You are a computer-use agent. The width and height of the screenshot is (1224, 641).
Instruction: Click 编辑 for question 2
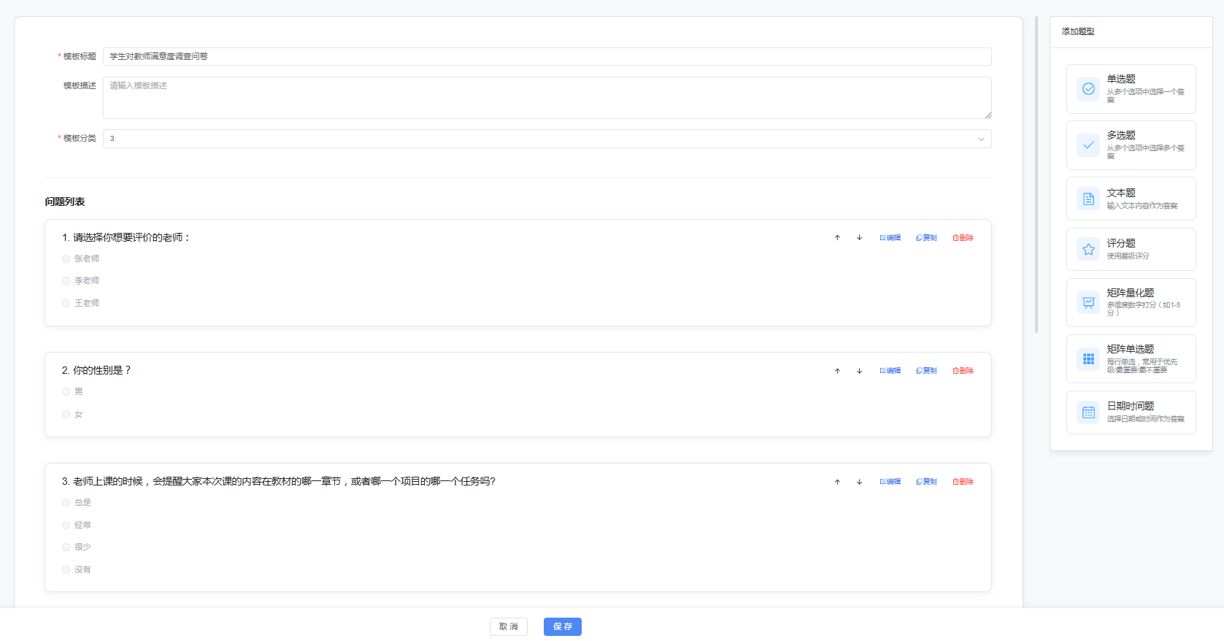890,371
